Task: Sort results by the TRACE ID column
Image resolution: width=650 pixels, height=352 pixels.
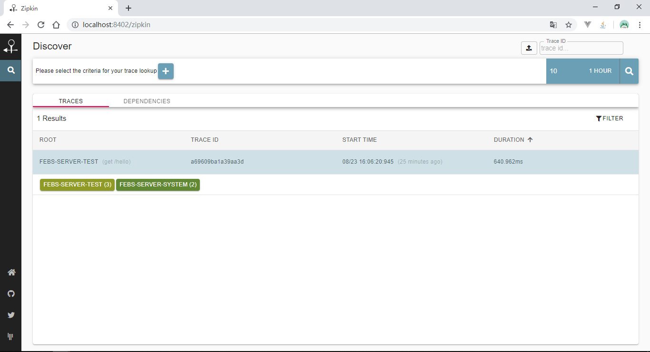Action: click(205, 140)
